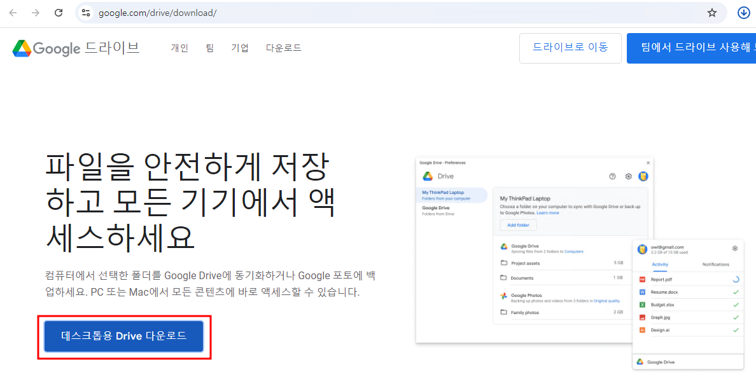Open the 팀 menu item
The image size is (756, 386).
point(210,48)
